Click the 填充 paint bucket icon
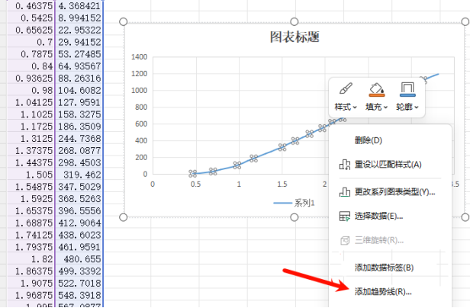Screen dimensions: 470x308 pos(376,90)
